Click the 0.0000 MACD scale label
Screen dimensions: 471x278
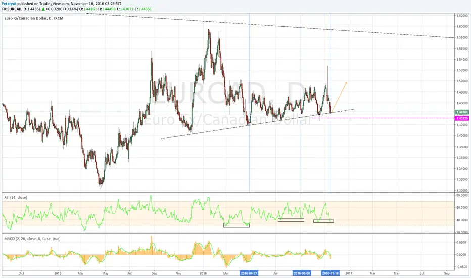(462, 255)
